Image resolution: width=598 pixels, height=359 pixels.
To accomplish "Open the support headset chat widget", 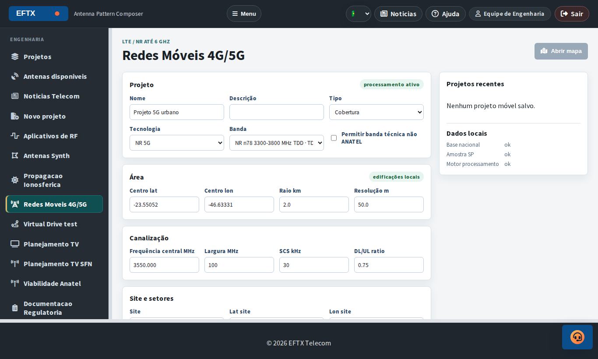I will (x=577, y=337).
